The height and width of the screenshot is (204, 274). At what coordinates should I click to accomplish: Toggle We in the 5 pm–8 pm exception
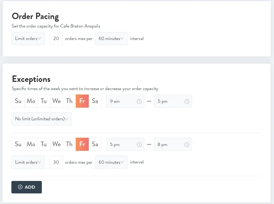(57, 144)
